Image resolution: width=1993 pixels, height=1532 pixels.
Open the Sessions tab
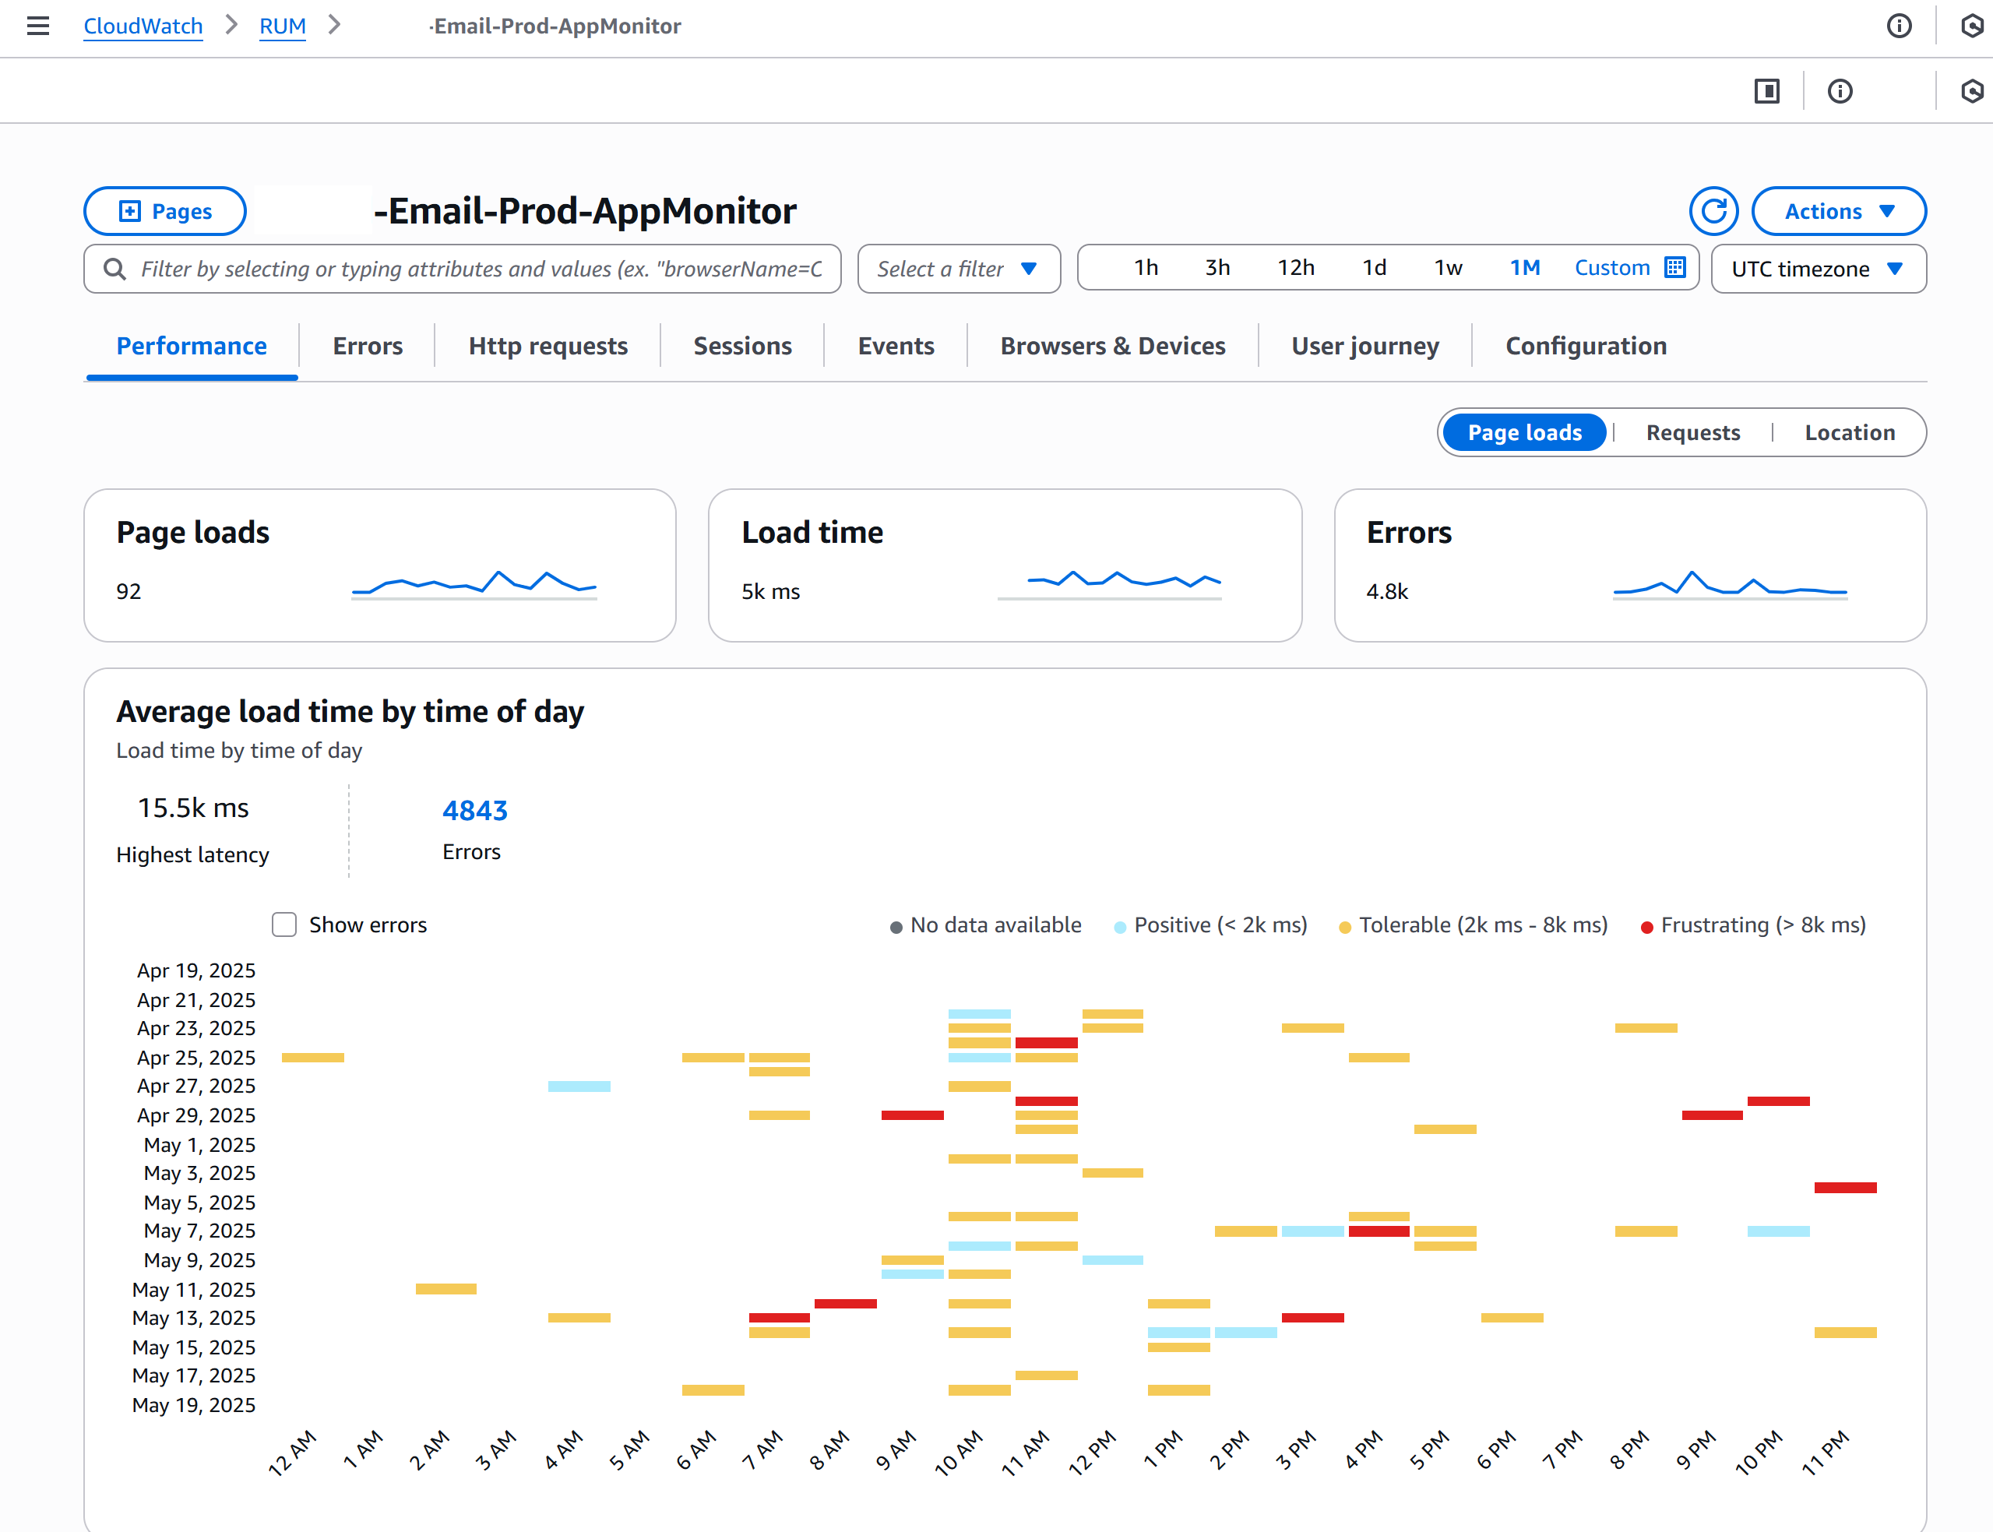[742, 346]
